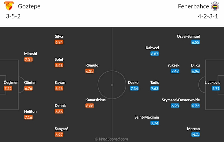224x142 pixels.
Task: Open Sangaré's player name
Action: [61, 129]
